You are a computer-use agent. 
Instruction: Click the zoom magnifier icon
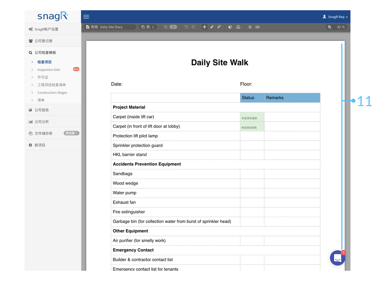tap(330, 27)
